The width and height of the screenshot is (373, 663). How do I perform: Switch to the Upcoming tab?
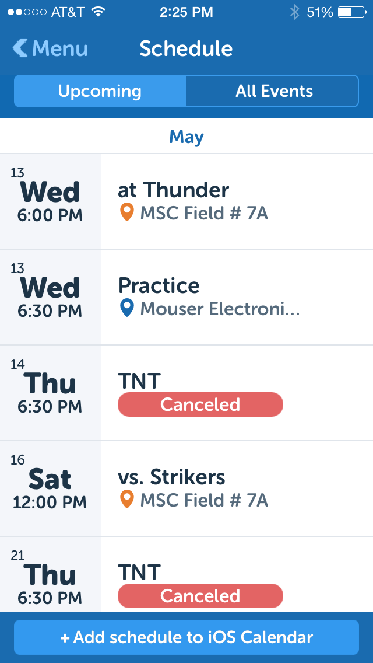[100, 91]
